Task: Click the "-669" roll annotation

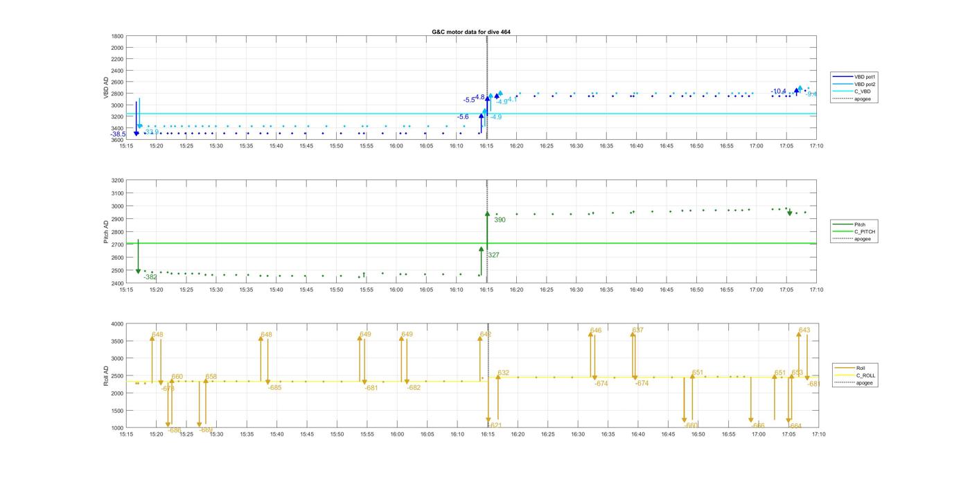Action: click(206, 430)
